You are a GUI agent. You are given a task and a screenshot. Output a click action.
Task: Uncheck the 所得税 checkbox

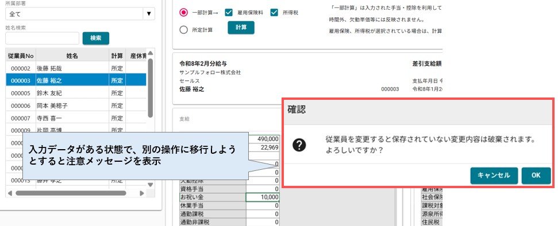(274, 13)
